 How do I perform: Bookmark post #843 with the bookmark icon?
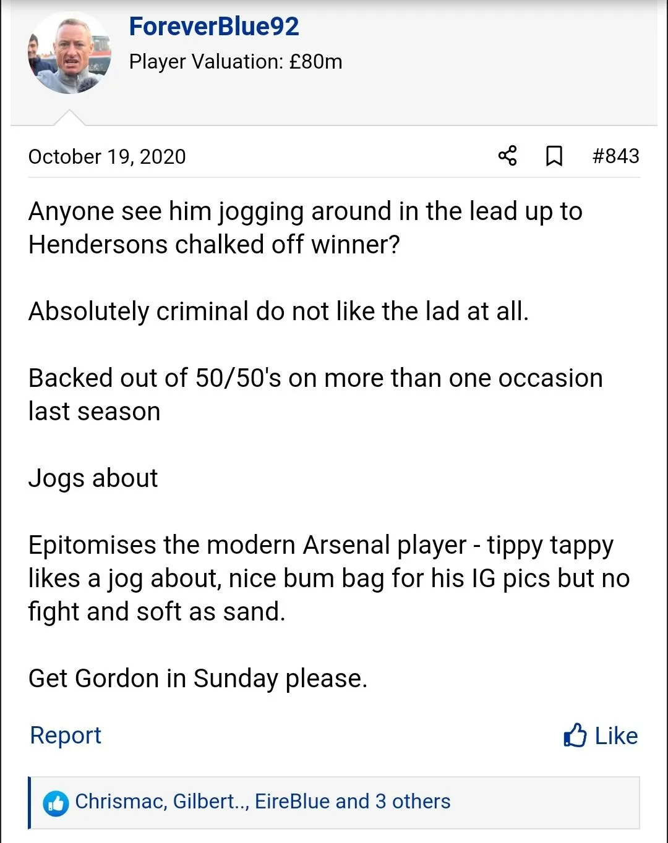tap(554, 156)
